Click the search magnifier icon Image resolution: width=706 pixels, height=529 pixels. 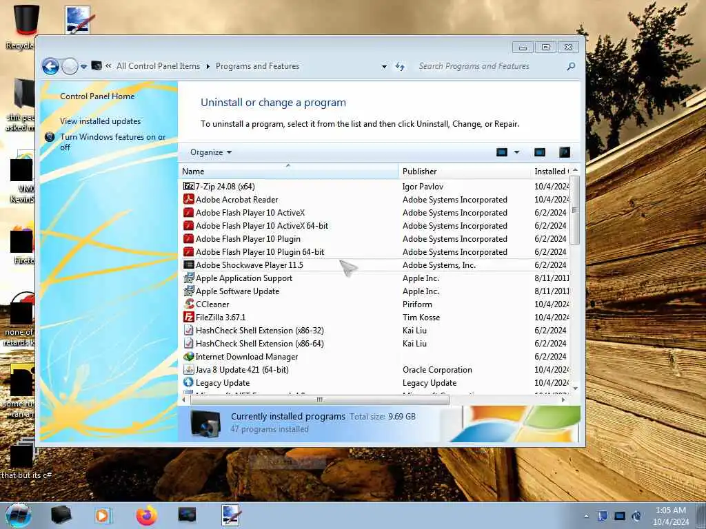[x=571, y=67]
